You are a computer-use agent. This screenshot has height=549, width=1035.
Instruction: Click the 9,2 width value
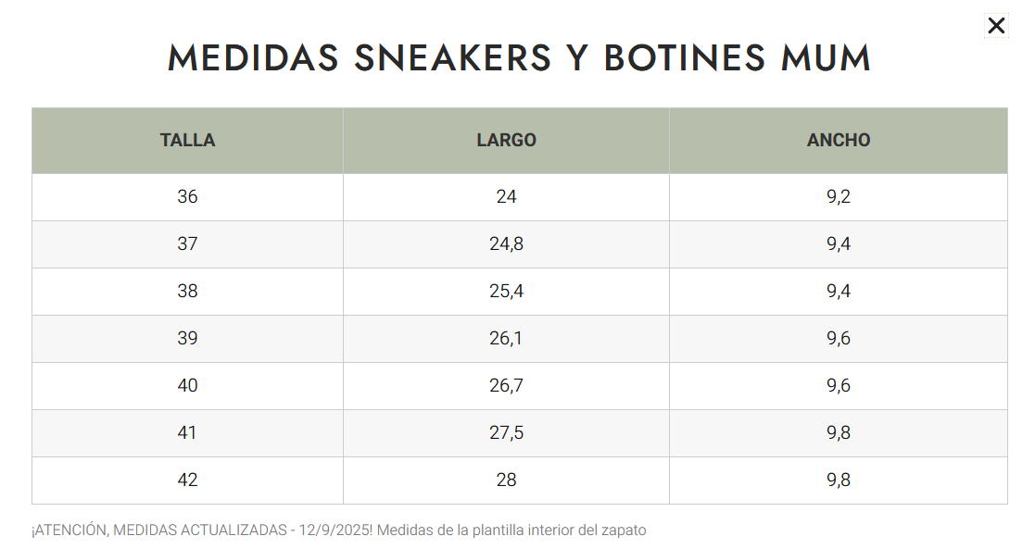[x=839, y=197]
